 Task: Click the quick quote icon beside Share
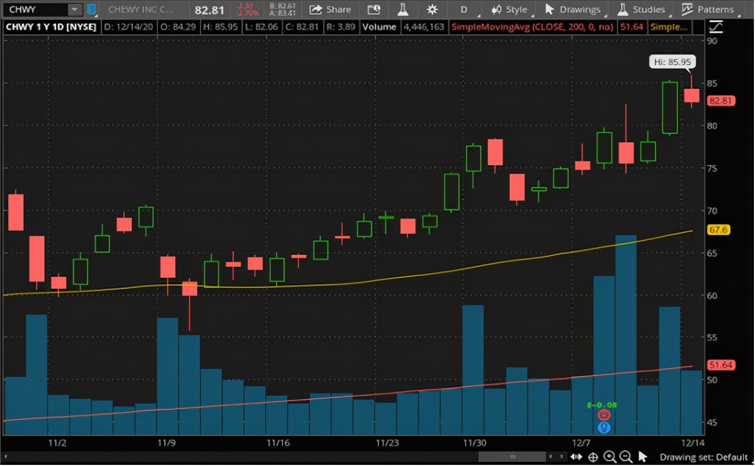pos(374,9)
